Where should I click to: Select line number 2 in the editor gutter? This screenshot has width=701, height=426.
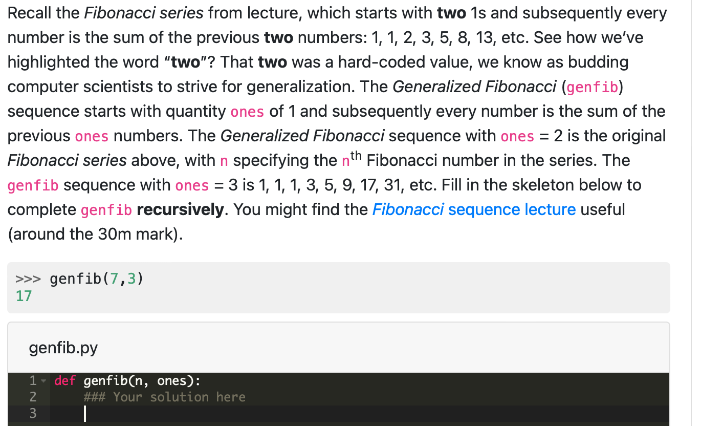33,397
